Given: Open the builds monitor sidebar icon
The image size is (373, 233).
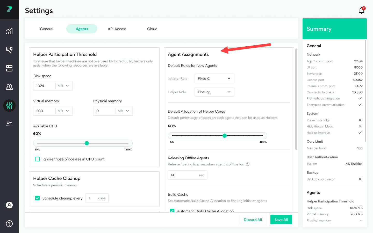Looking at the screenshot, I should [9, 50].
